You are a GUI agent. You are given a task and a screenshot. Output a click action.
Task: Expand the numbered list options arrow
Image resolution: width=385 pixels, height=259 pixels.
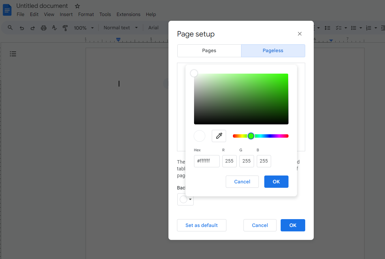(x=376, y=28)
